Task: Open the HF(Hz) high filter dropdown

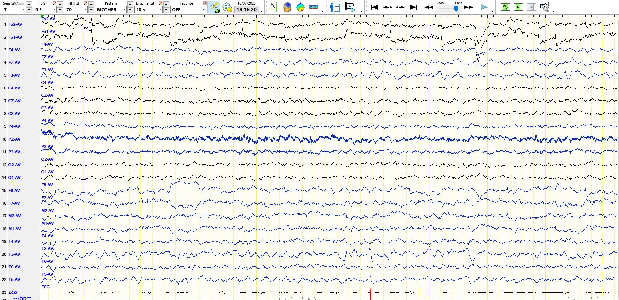Action: click(76, 10)
